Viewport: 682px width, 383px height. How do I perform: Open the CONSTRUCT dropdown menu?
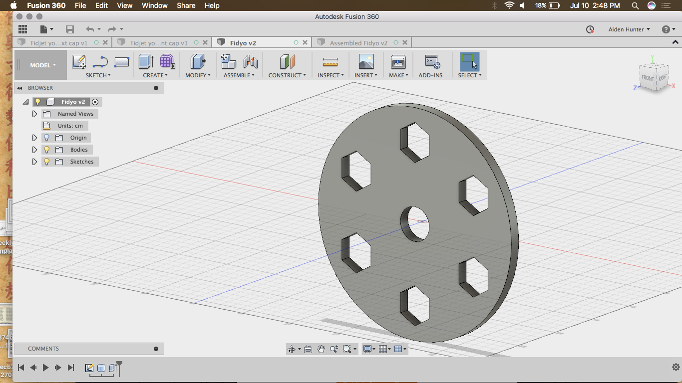pos(287,75)
